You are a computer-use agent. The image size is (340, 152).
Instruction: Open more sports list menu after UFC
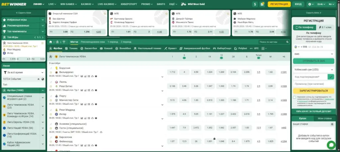[x=264, y=48]
